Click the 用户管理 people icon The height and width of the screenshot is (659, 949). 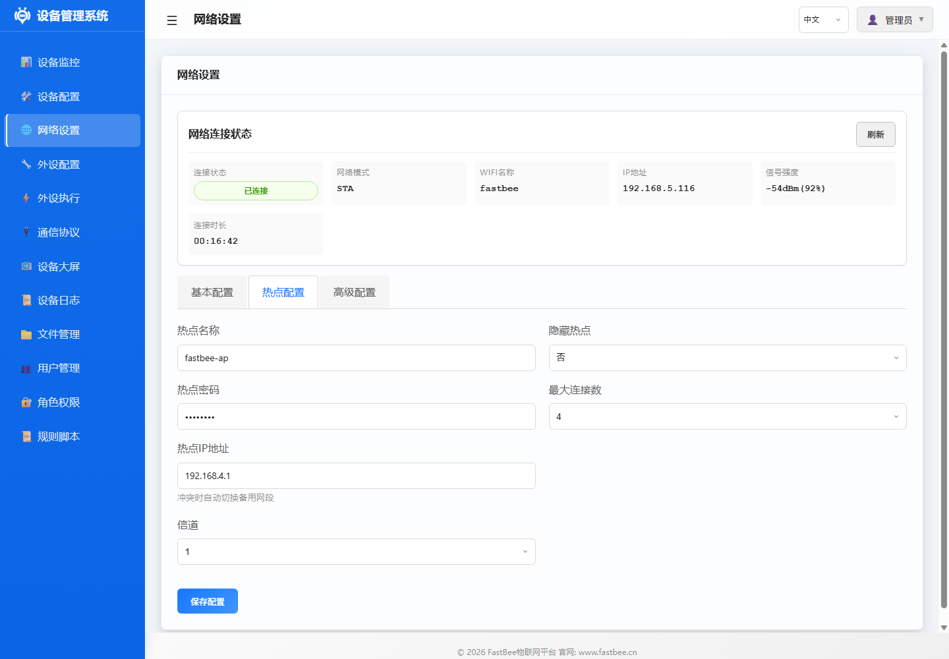pyautogui.click(x=26, y=368)
